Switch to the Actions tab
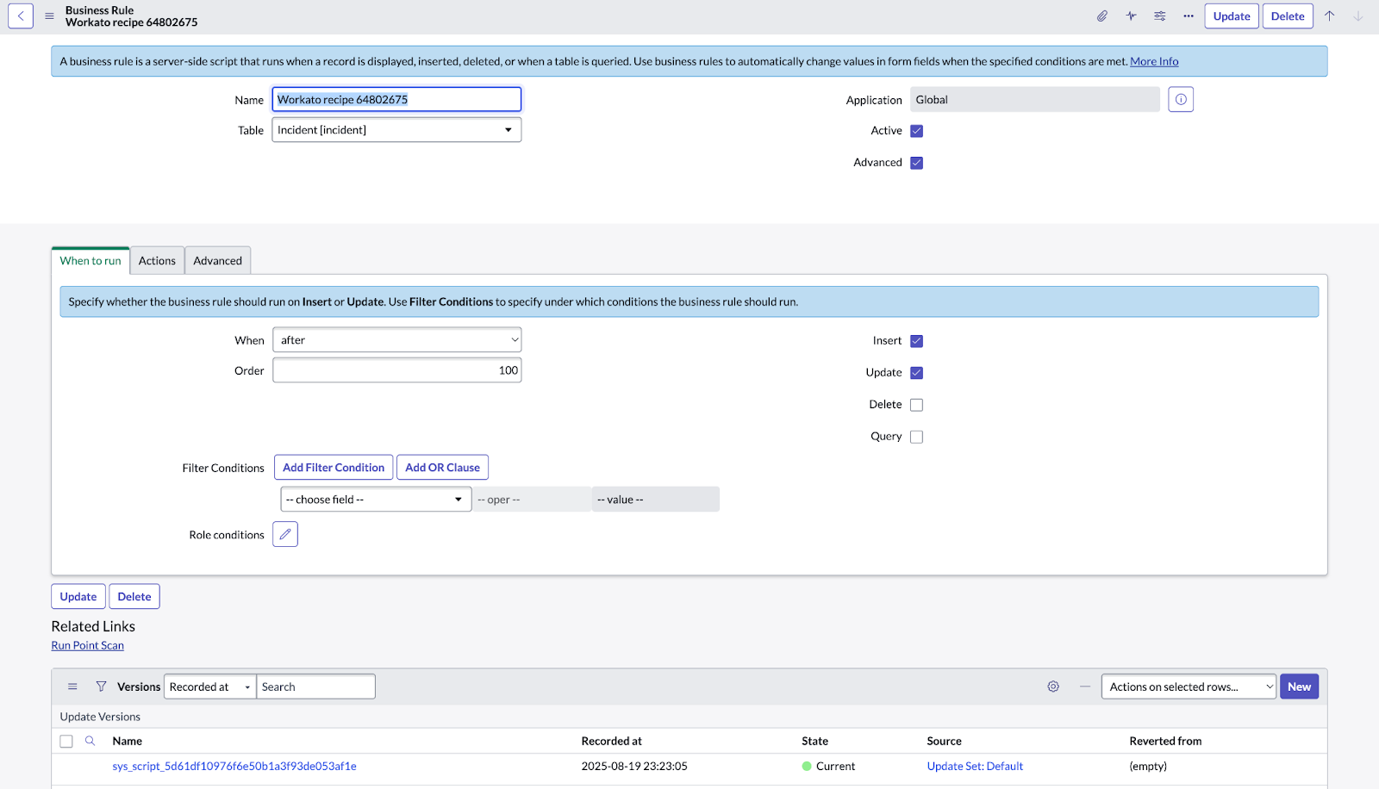Screen dimensions: 1379x789 [157, 261]
